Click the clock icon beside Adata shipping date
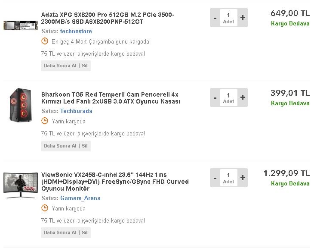Viewport: 317px width, 248px height. pyautogui.click(x=45, y=41)
